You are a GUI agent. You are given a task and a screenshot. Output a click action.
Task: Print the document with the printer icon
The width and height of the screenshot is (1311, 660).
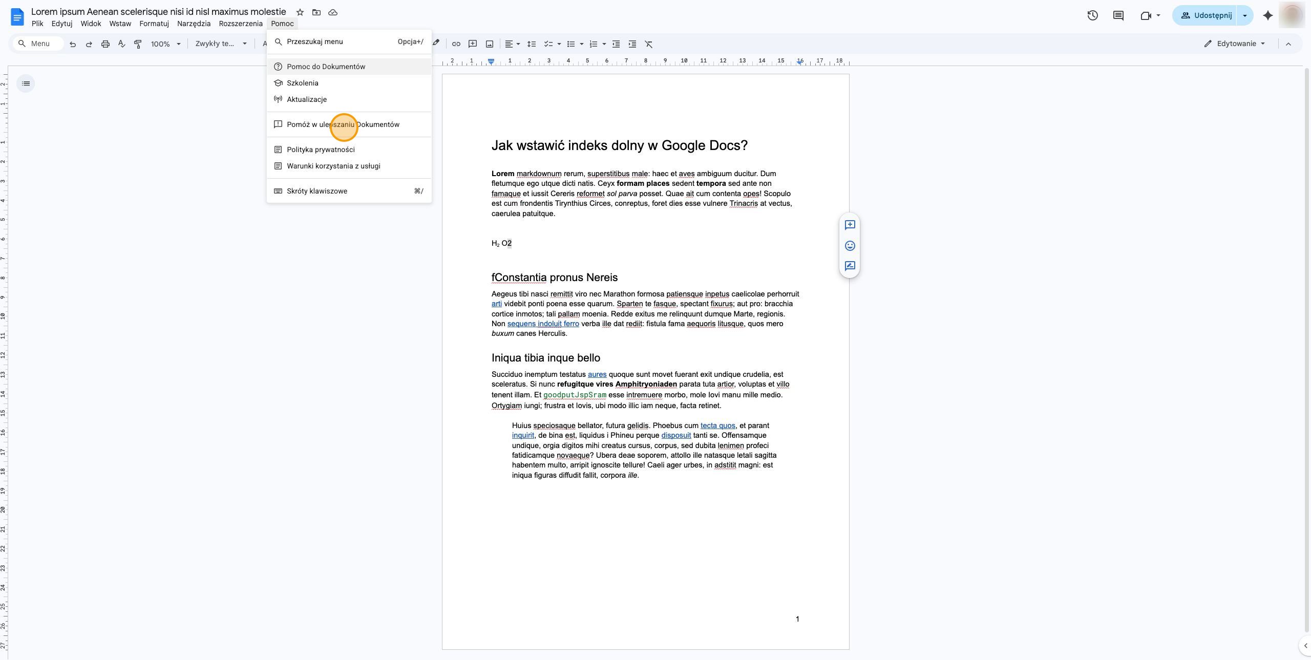pyautogui.click(x=105, y=44)
